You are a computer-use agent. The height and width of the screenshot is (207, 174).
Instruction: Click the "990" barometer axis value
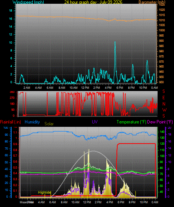click(161, 41)
